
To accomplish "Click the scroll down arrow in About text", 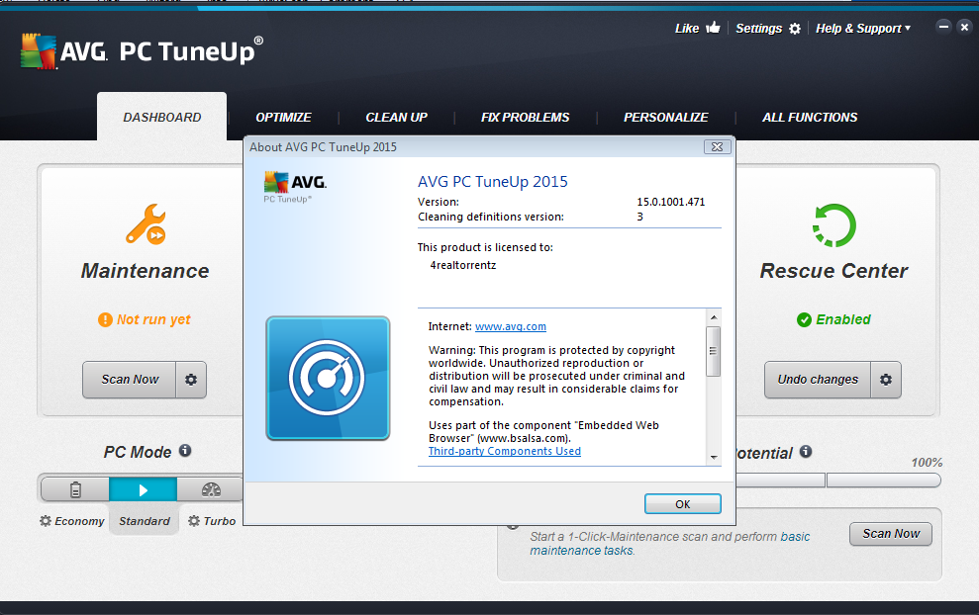I will [714, 457].
